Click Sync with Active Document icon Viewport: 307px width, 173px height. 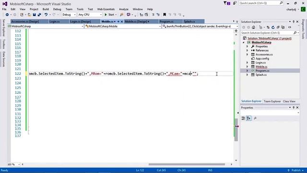(268, 27)
